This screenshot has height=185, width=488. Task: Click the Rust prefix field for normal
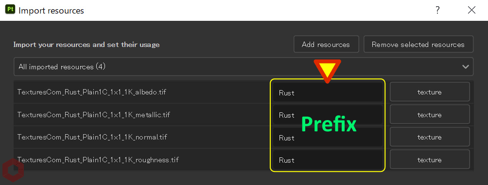tap(328, 137)
